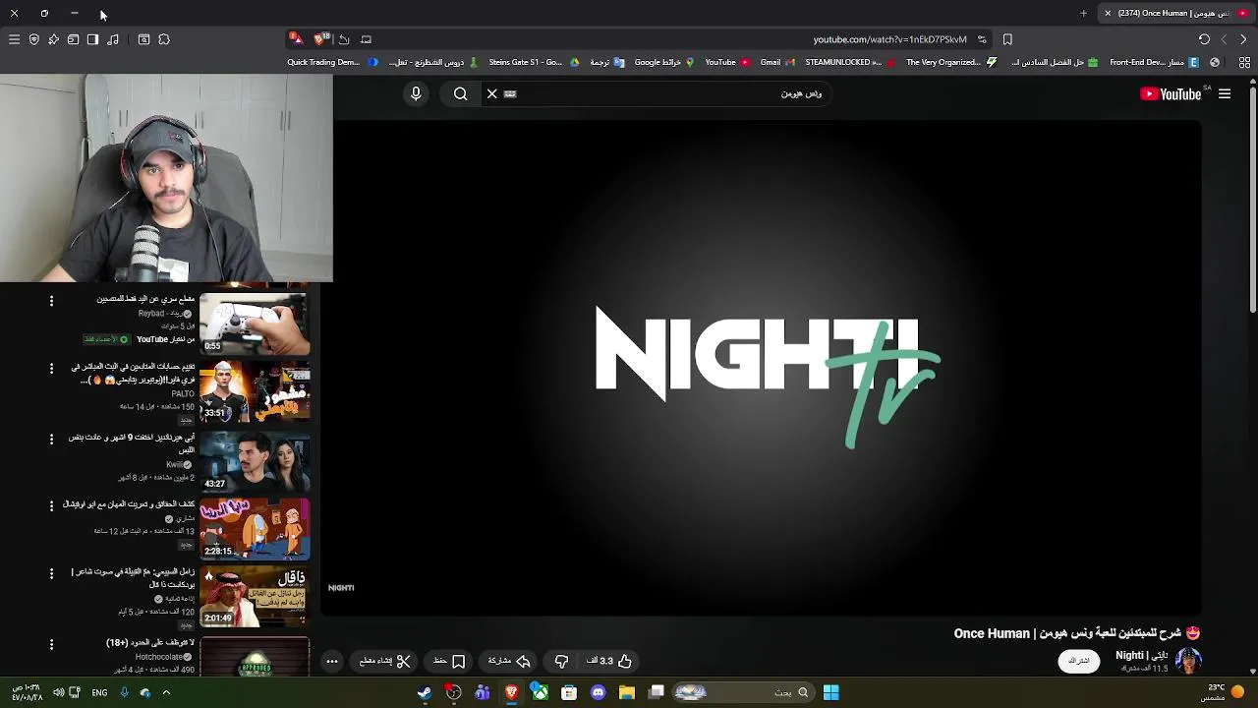The width and height of the screenshot is (1258, 708).
Task: Dislike the video with thumbs down
Action: click(561, 661)
